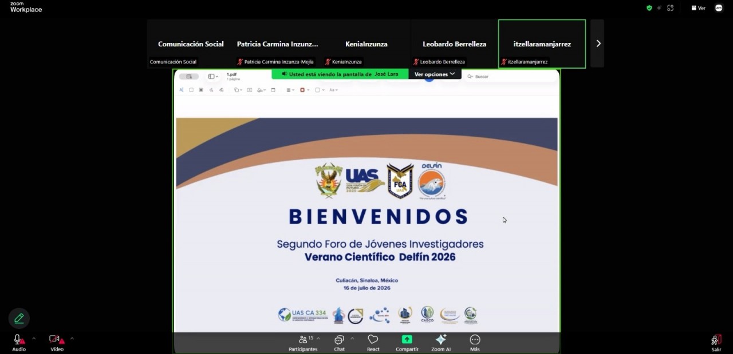Click the UAS logo in the slide
This screenshot has width=733, height=354.
tap(364, 181)
